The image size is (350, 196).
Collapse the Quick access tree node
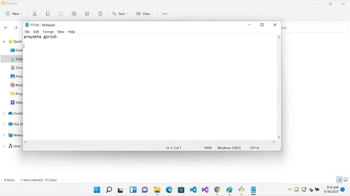coord(4,41)
